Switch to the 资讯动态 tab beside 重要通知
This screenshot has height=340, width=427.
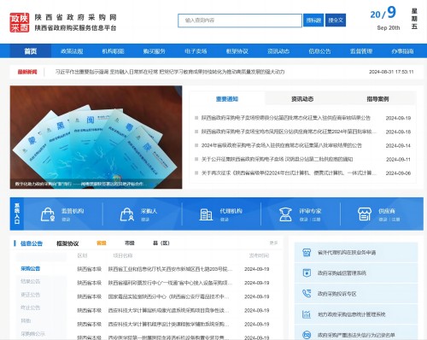(x=302, y=99)
